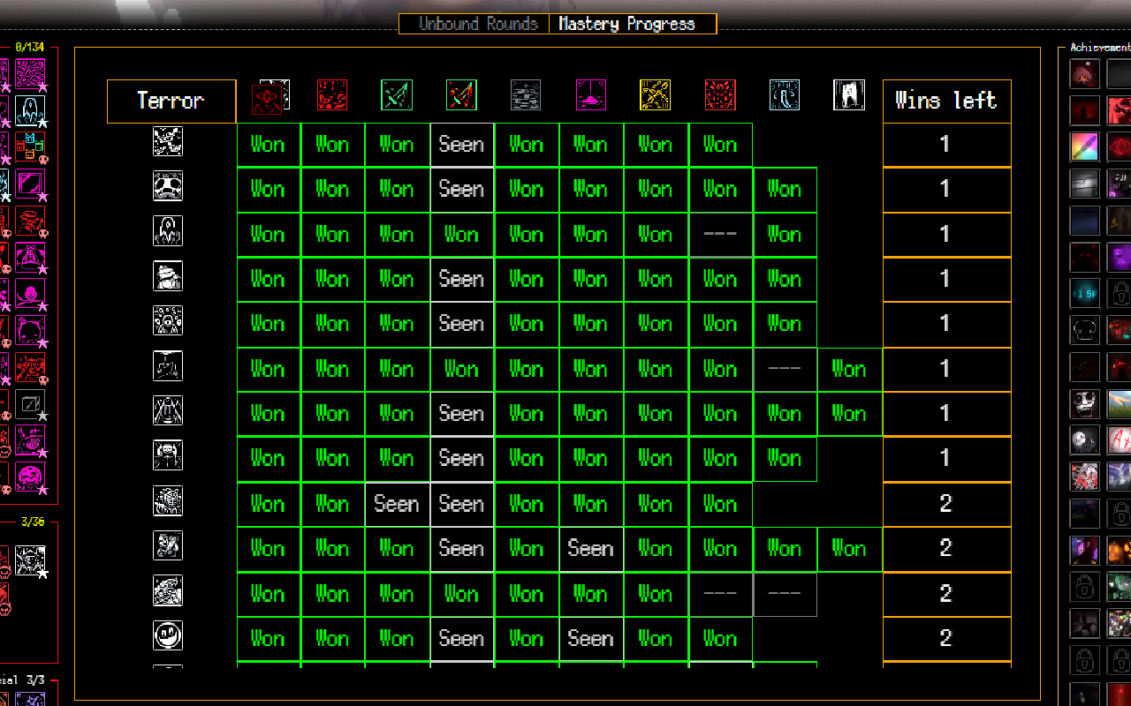Select the white column header icon
Screen dimensions: 1131x706
[x=849, y=94]
